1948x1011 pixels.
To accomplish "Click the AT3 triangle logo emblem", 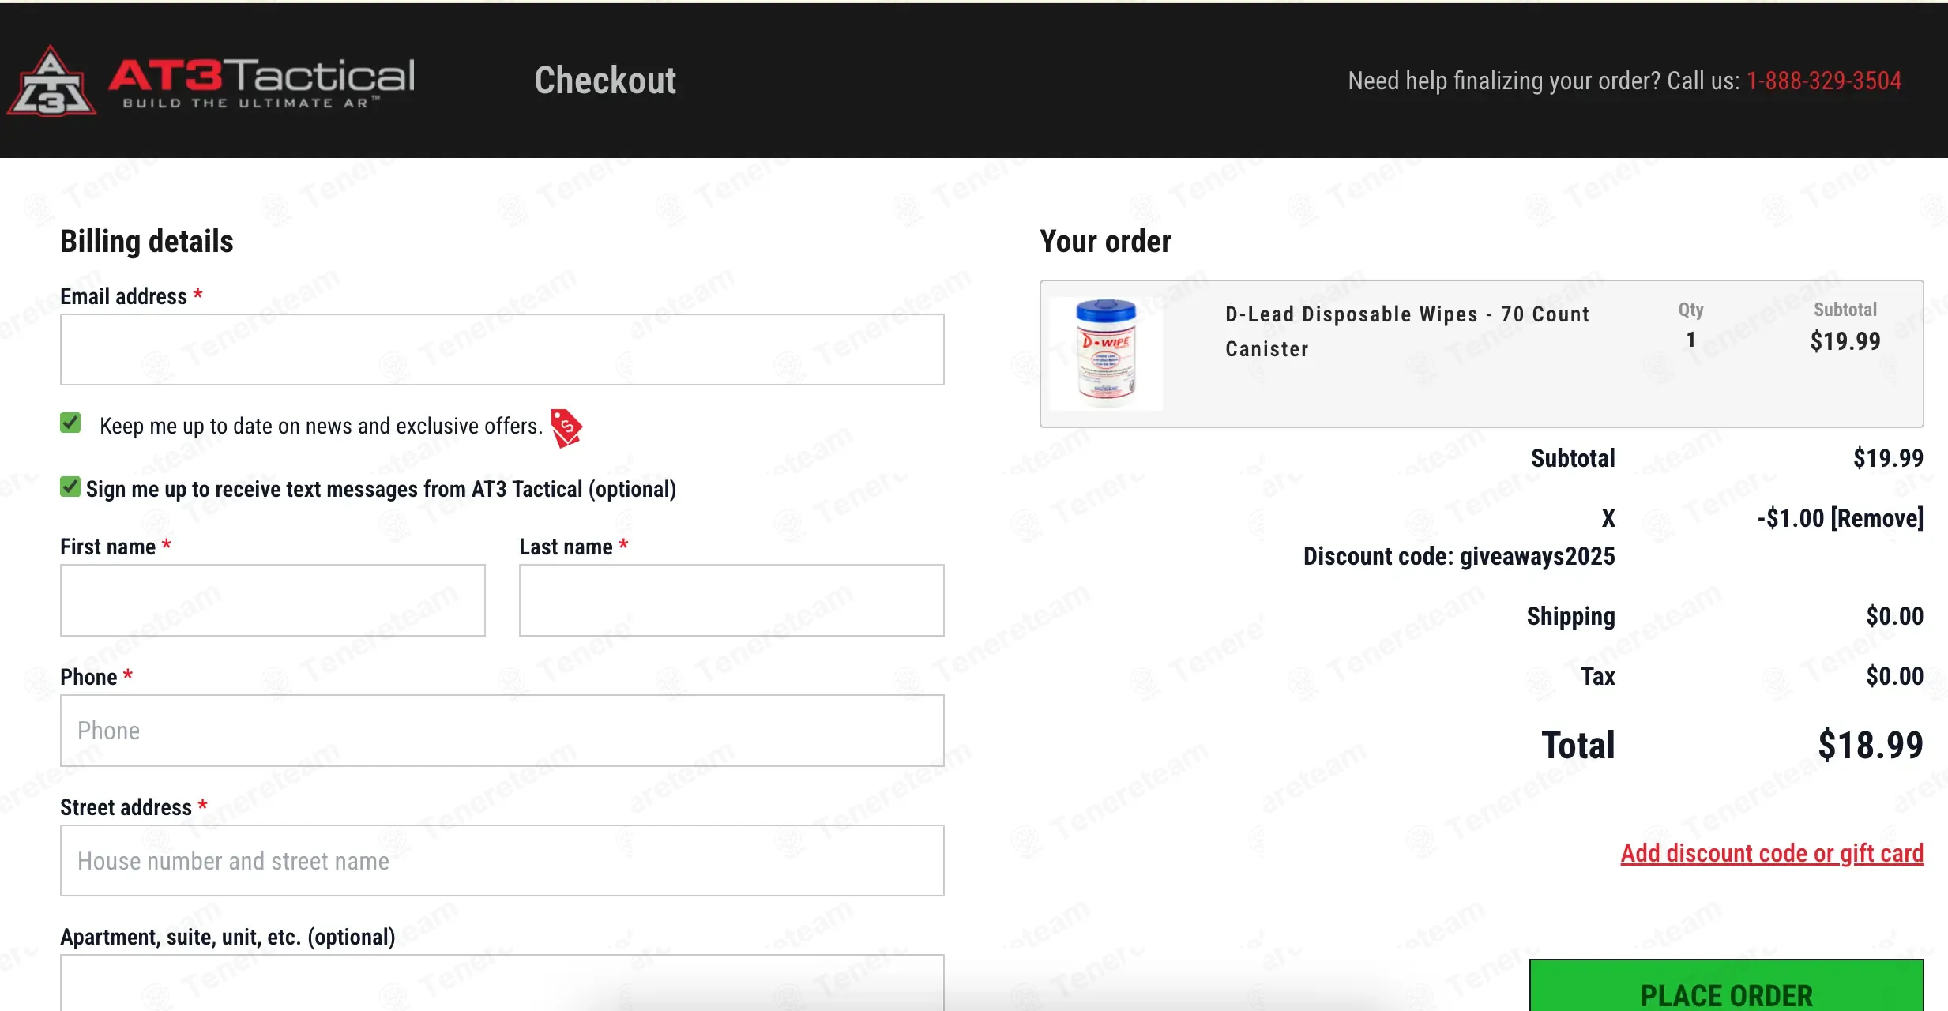I will pos(52,82).
